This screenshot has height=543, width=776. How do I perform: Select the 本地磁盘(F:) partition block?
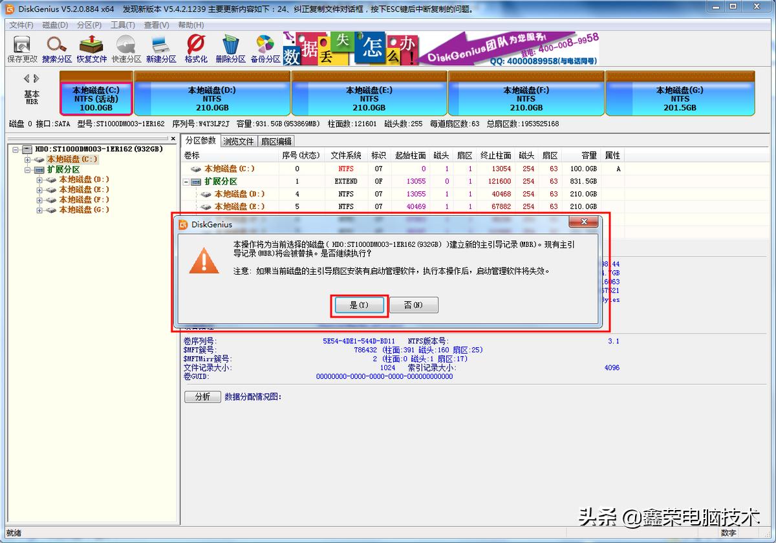point(525,94)
